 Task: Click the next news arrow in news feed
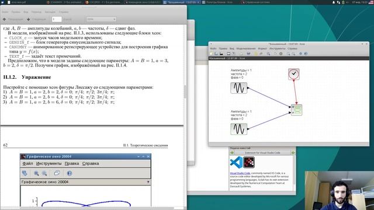click(293, 153)
